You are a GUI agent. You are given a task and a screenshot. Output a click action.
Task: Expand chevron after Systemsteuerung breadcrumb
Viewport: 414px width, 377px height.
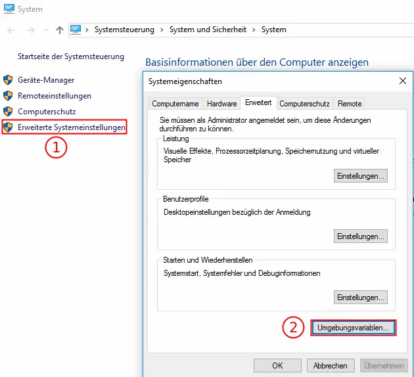[162, 30]
